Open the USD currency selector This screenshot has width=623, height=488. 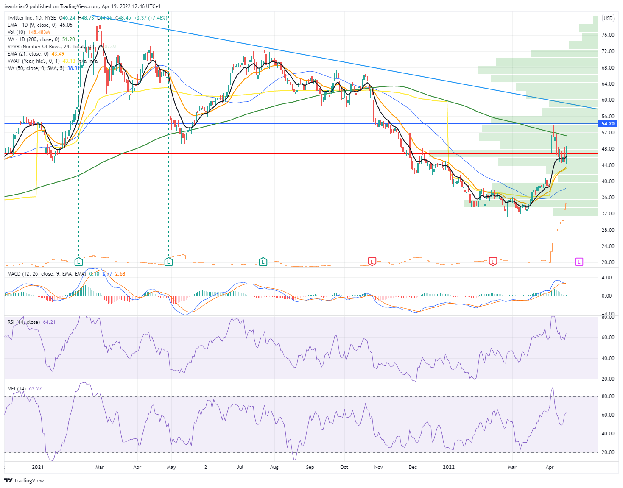pos(608,18)
